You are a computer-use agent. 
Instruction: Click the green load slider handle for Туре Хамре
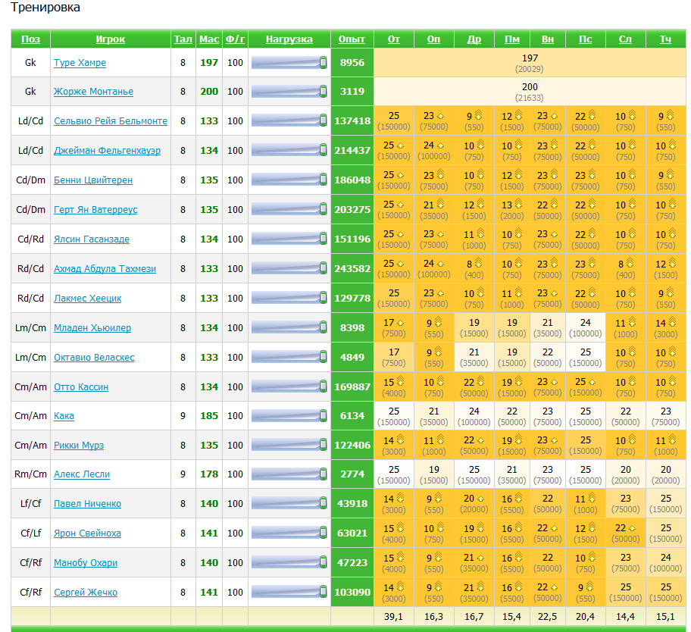(323, 63)
